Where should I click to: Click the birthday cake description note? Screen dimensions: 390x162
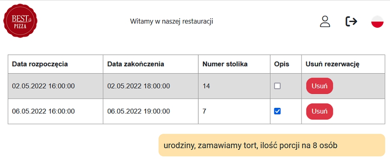[x=272, y=145]
